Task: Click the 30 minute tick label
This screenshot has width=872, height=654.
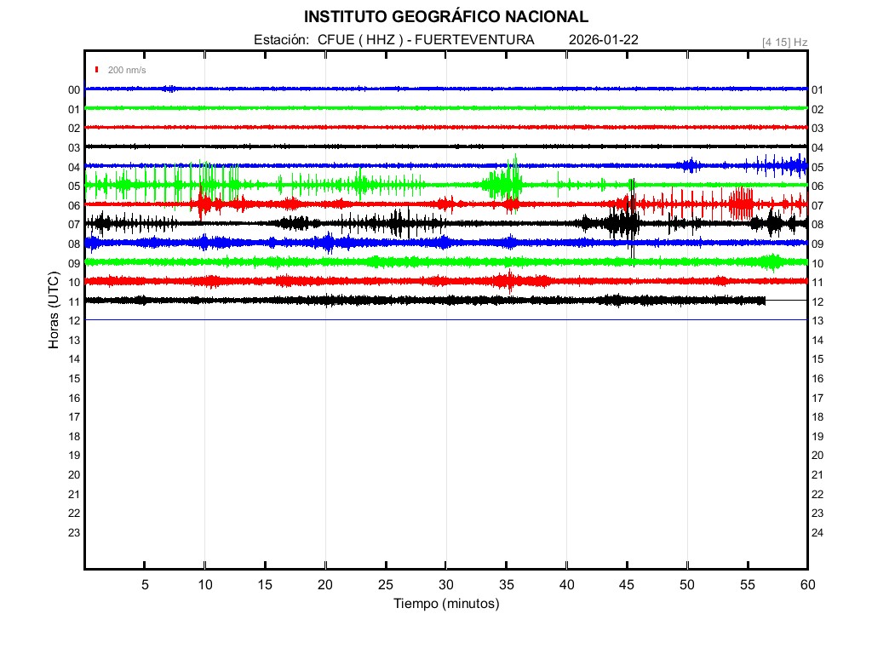Action: click(x=445, y=585)
